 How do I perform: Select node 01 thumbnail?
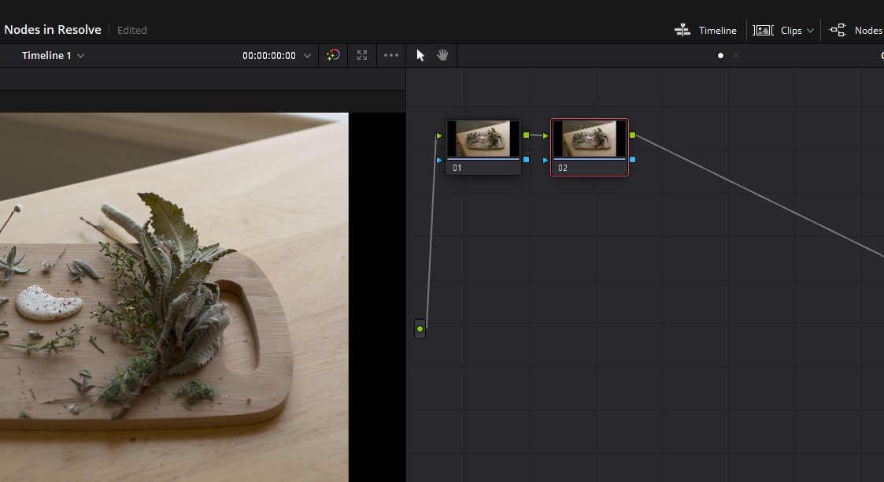[x=482, y=139]
